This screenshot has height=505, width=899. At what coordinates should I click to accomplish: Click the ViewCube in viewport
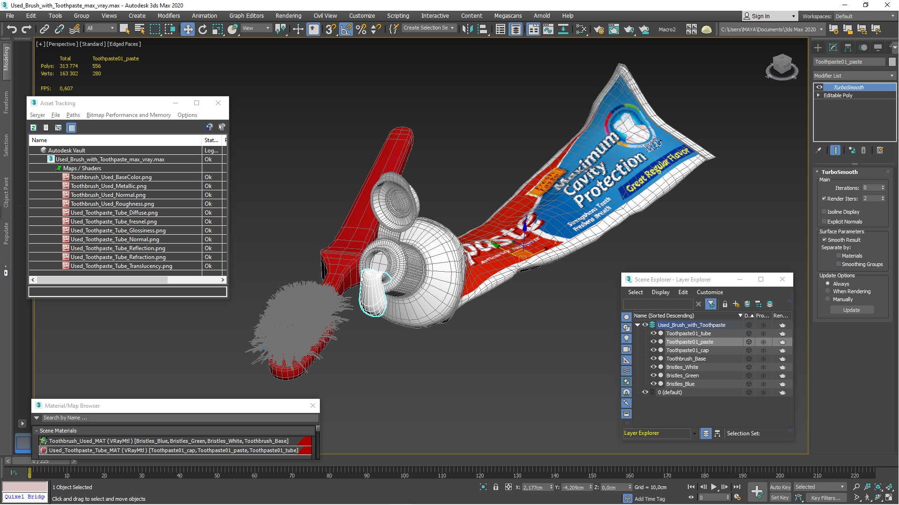(782, 66)
